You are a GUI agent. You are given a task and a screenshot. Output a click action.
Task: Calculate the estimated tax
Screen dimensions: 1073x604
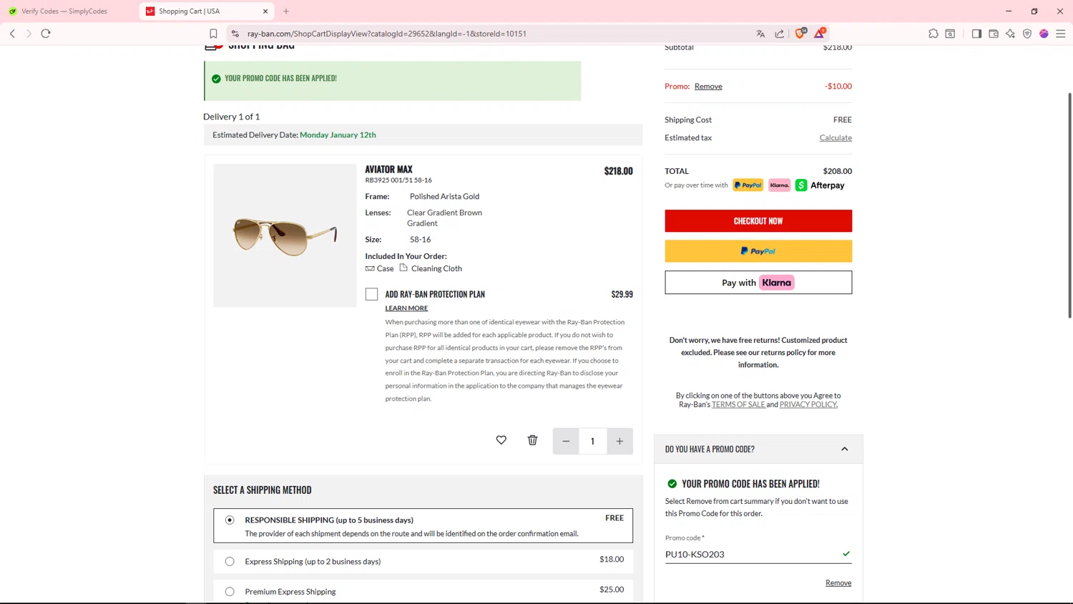[x=836, y=137]
